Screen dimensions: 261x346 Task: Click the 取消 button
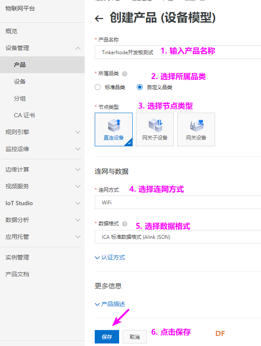click(x=135, y=337)
